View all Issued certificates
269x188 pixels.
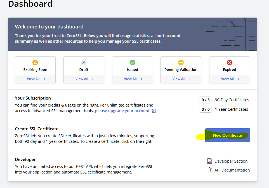tap(133, 79)
